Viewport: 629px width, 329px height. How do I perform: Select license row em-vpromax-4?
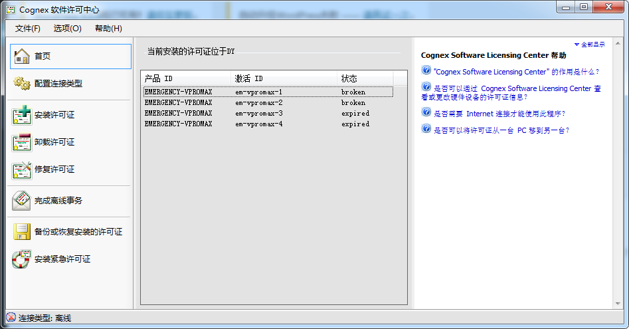point(268,124)
